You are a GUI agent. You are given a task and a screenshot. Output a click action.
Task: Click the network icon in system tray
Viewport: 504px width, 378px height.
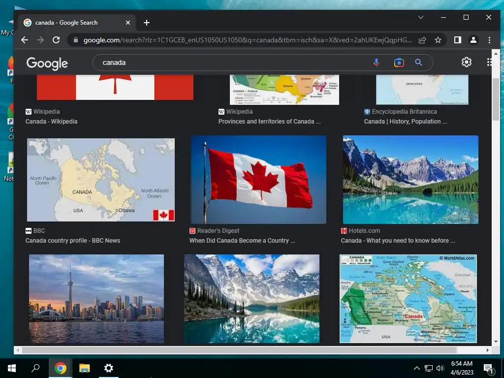[x=429, y=368]
